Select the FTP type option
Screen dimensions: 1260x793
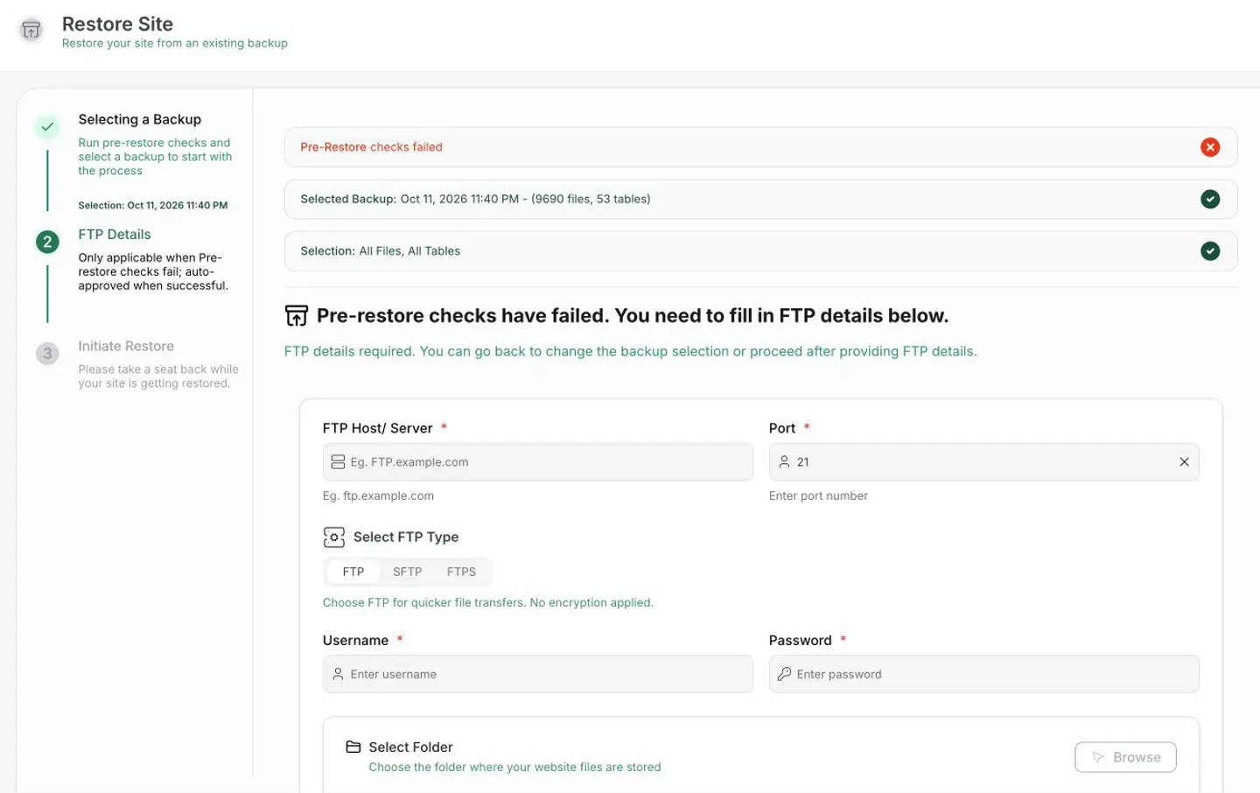[x=353, y=572]
